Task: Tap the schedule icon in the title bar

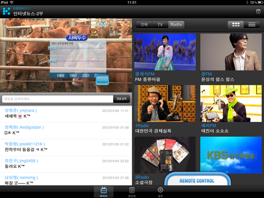Action: [x=258, y=12]
